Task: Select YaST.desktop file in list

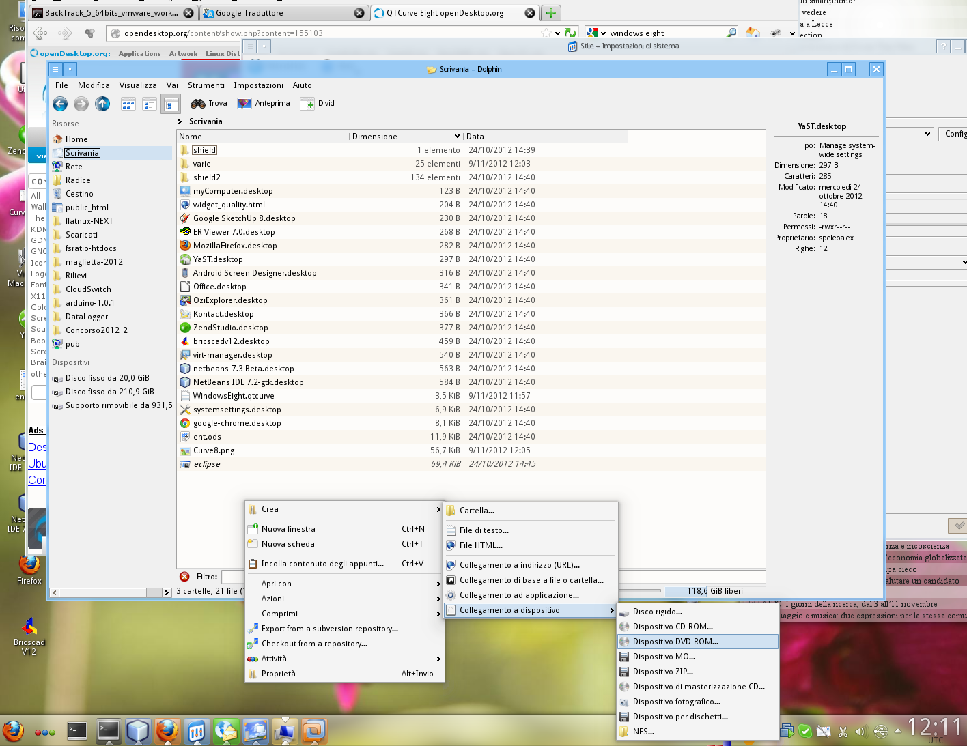Action: (218, 259)
